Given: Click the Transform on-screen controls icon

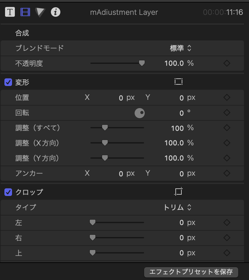Looking at the screenshot, I should pos(179,82).
